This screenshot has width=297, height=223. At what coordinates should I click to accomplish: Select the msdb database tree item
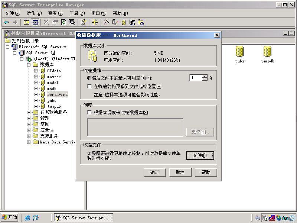click(52, 88)
